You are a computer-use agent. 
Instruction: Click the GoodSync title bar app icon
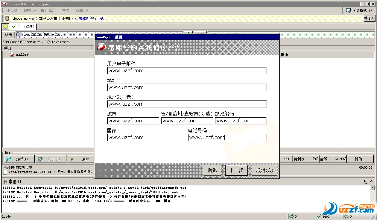pos(4,4)
